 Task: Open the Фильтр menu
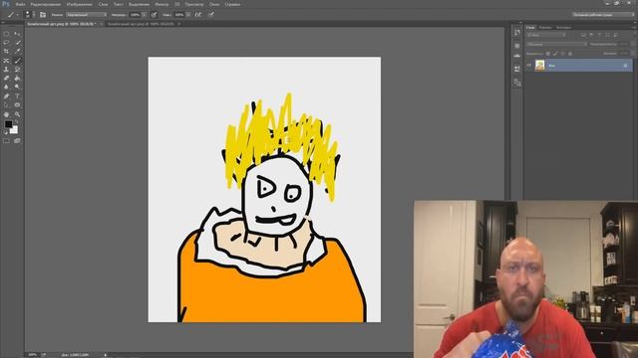(161, 4)
